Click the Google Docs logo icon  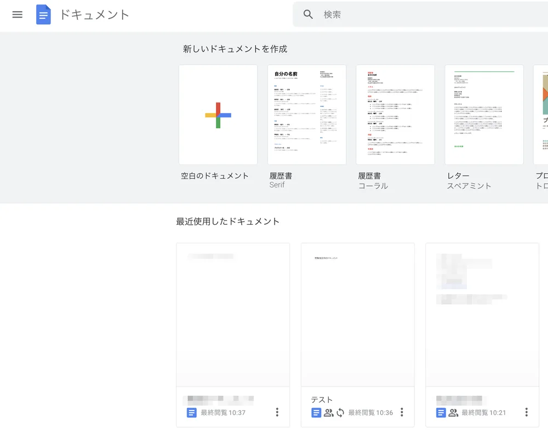[43, 15]
